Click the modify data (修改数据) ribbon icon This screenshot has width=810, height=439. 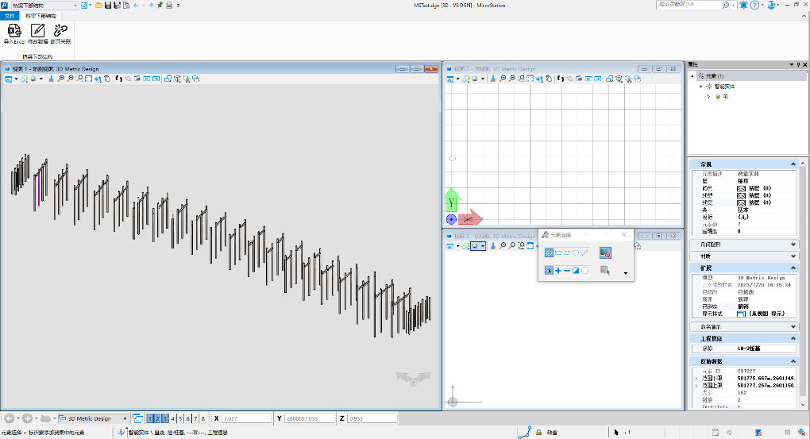click(x=37, y=30)
